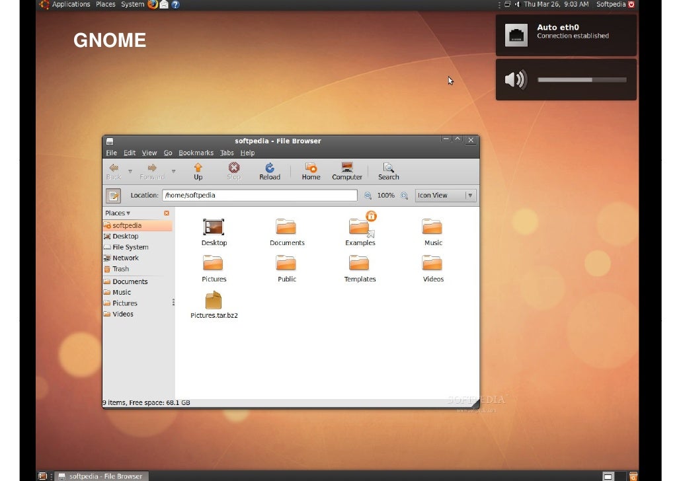Toggle text-based location bar edit icon
Viewport: 681px width, 481px height.
113,196
